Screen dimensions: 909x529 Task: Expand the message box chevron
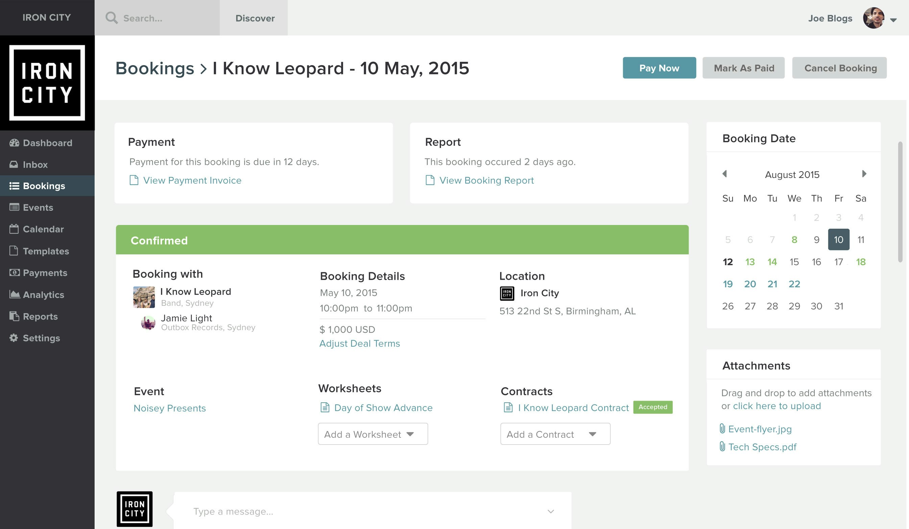[x=550, y=511]
